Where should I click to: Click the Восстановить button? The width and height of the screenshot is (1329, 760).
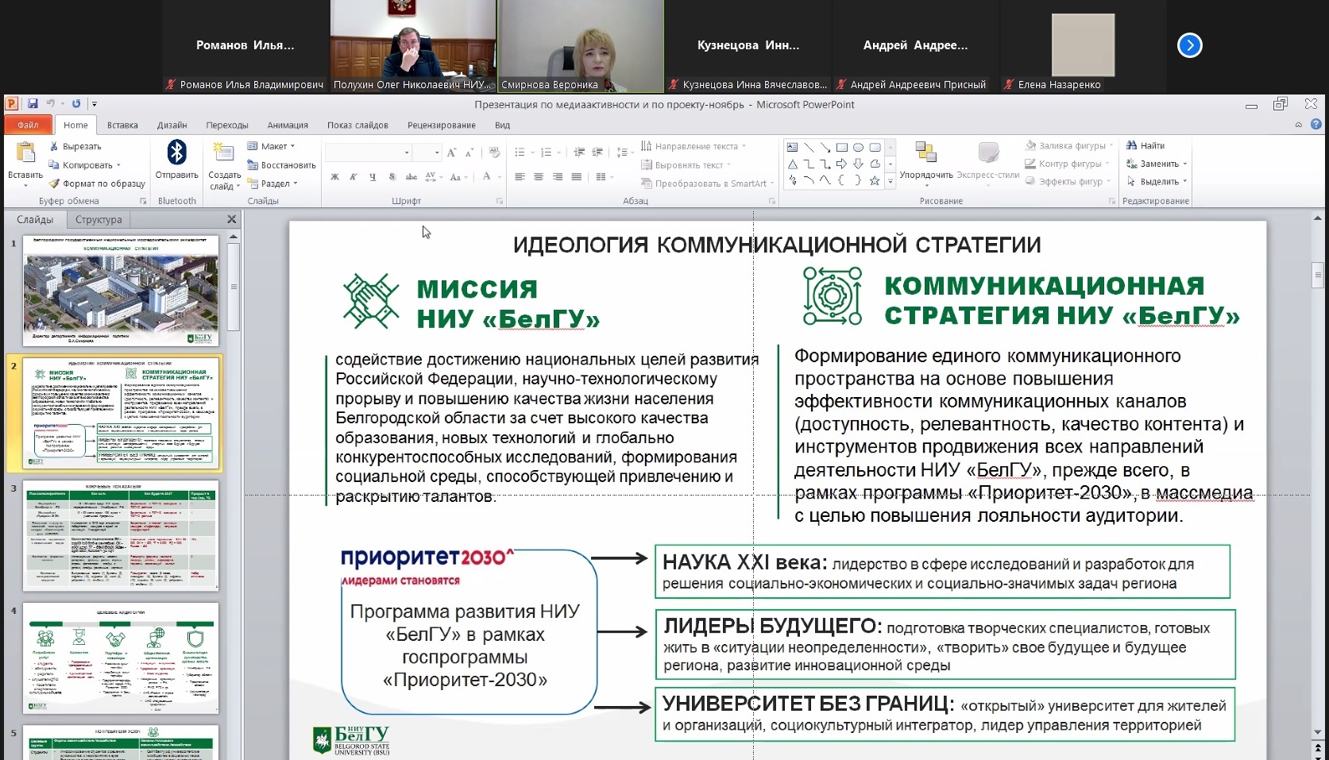tap(282, 165)
